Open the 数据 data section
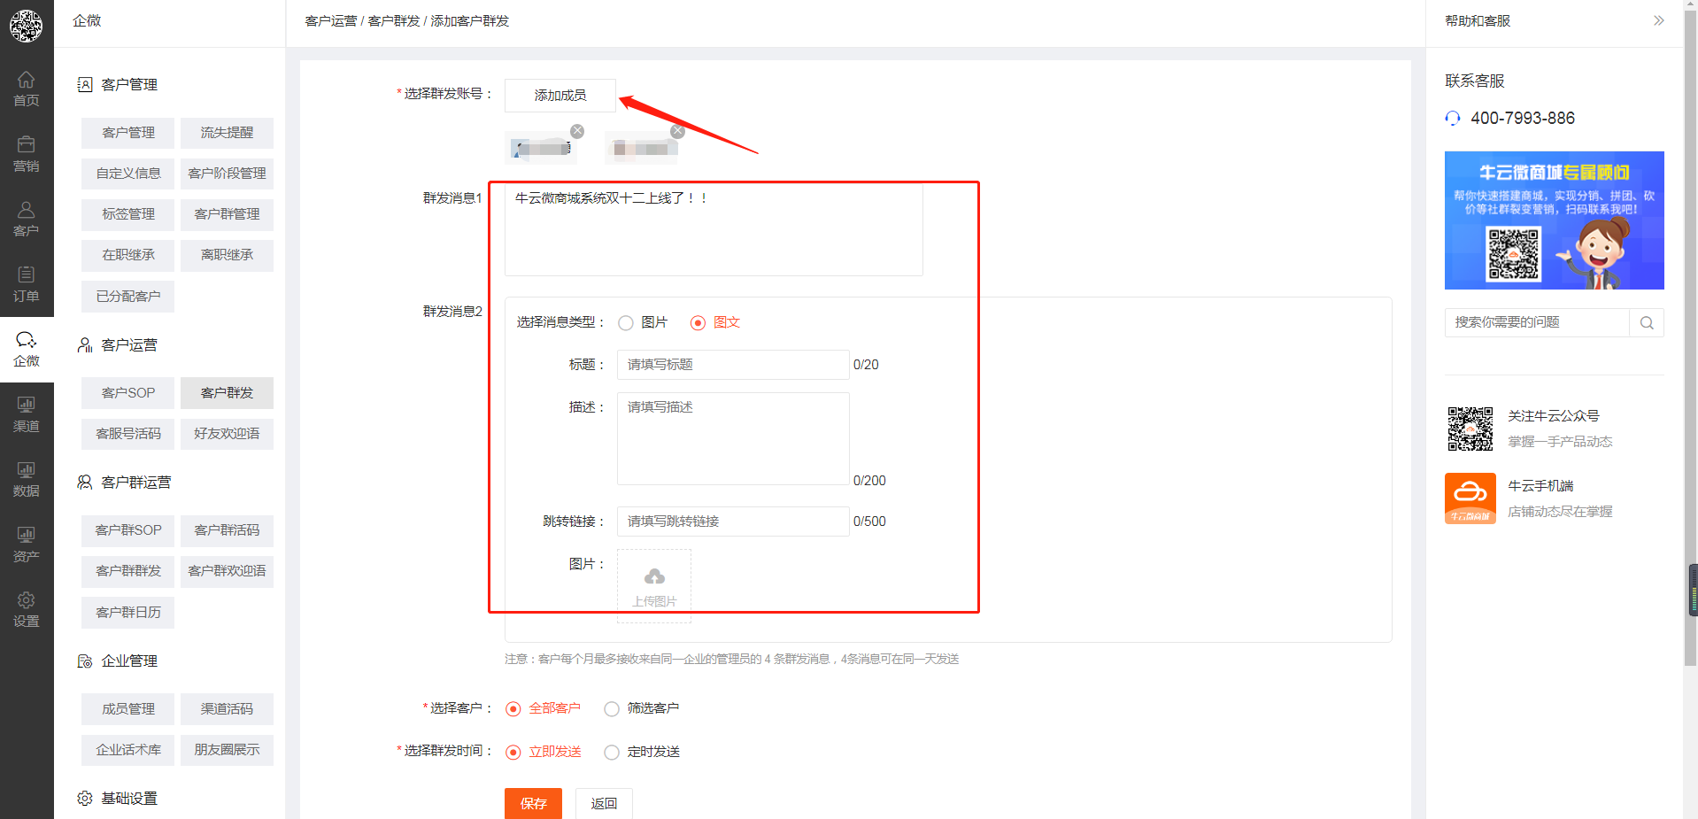Screen dimensions: 1698x819 (27, 479)
